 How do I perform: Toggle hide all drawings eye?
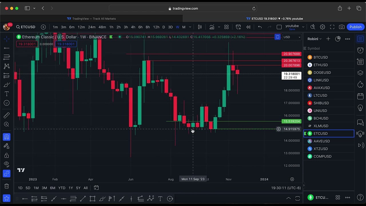point(7,164)
